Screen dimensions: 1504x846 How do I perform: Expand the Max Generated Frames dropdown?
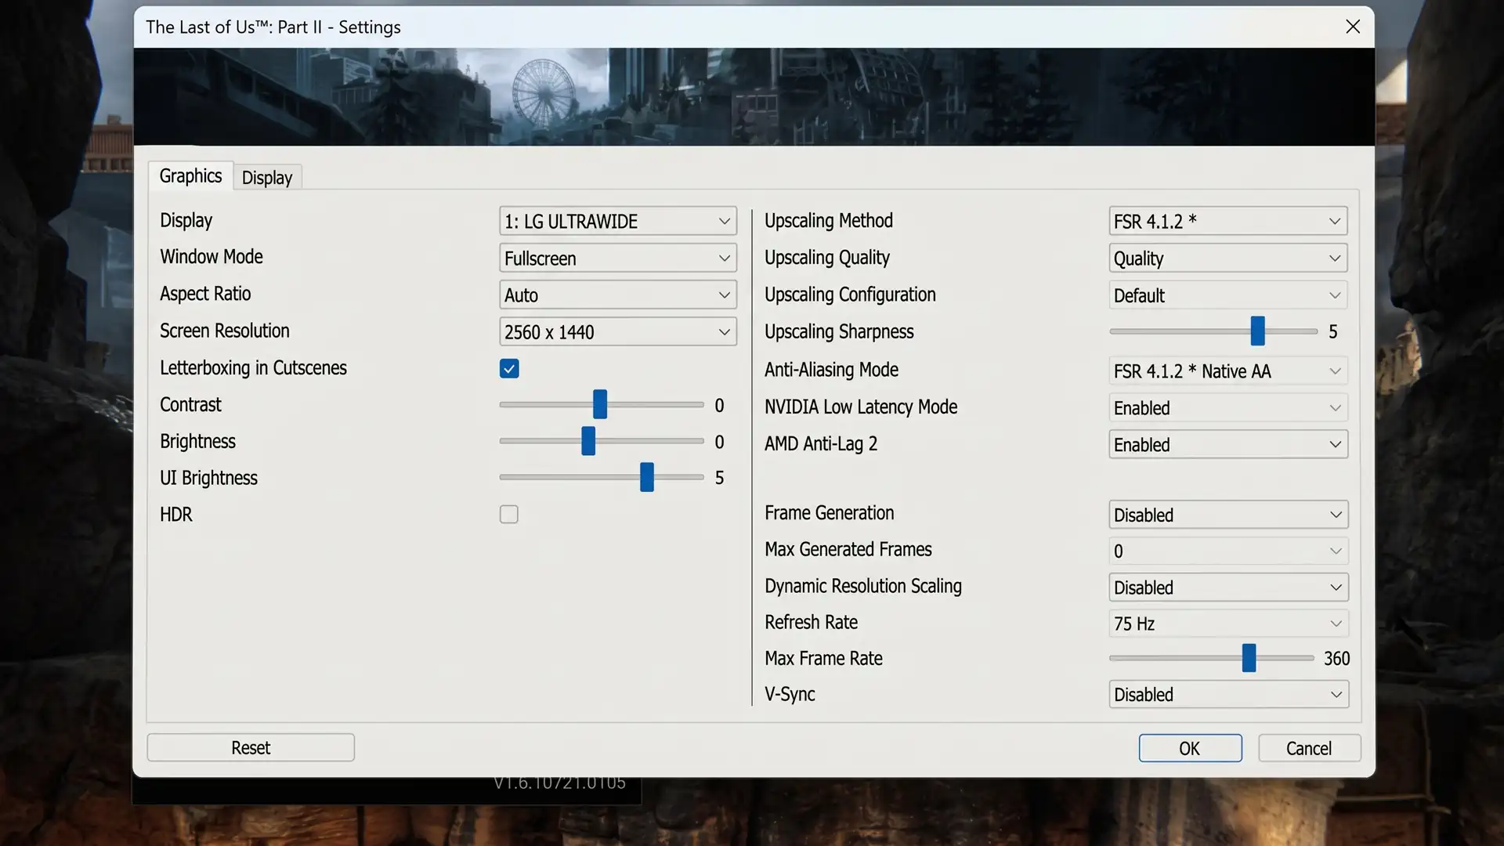pyautogui.click(x=1228, y=551)
